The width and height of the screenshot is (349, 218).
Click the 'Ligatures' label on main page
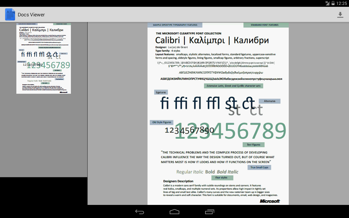tap(161, 92)
